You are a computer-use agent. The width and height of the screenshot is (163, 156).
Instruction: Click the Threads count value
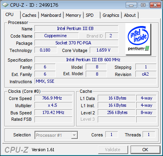point(149,134)
